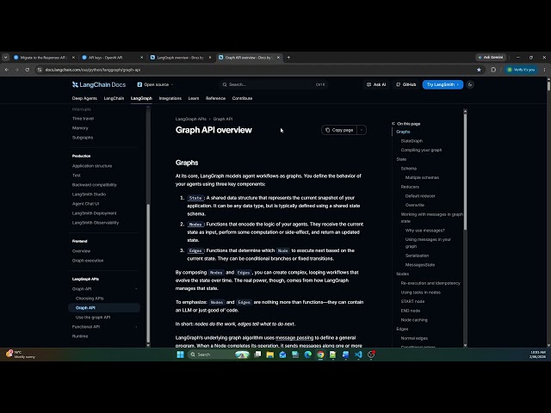Image resolution: width=551 pixels, height=413 pixels.
Task: Open the weather widget on the taskbar
Action: [21, 354]
